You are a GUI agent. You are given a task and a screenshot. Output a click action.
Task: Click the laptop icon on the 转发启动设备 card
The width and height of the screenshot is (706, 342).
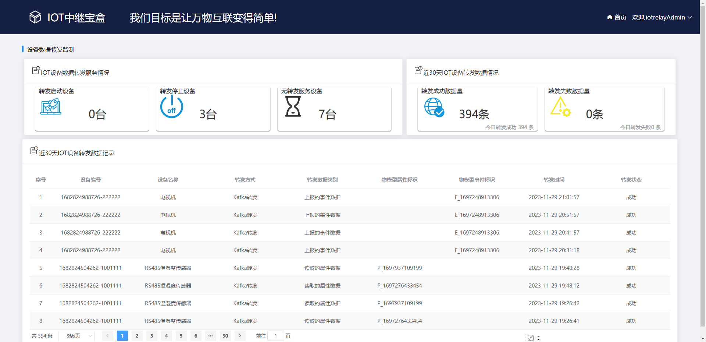[51, 107]
